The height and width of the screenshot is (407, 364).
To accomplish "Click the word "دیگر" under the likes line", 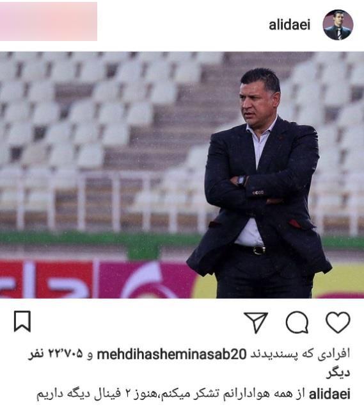I will pyautogui.click(x=338, y=373).
